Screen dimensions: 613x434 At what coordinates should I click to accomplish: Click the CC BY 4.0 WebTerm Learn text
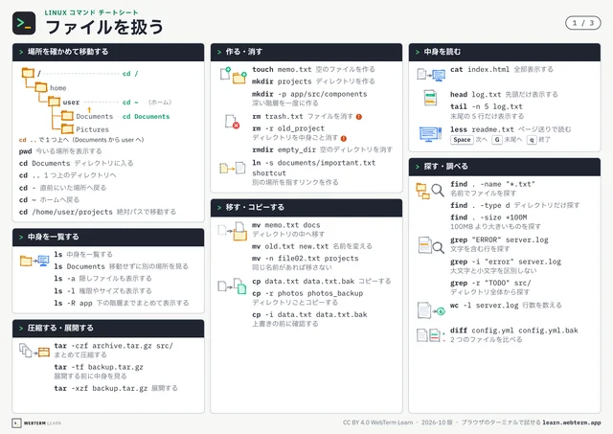point(377,423)
